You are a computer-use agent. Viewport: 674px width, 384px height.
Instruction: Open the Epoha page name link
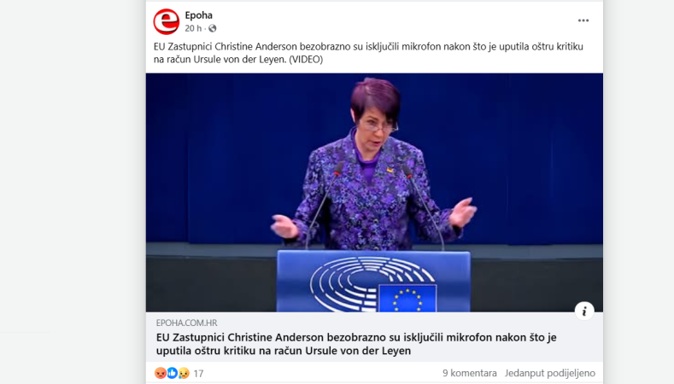[x=198, y=15]
